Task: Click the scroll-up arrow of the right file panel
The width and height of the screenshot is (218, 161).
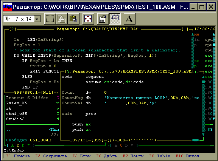Action: click(214, 34)
